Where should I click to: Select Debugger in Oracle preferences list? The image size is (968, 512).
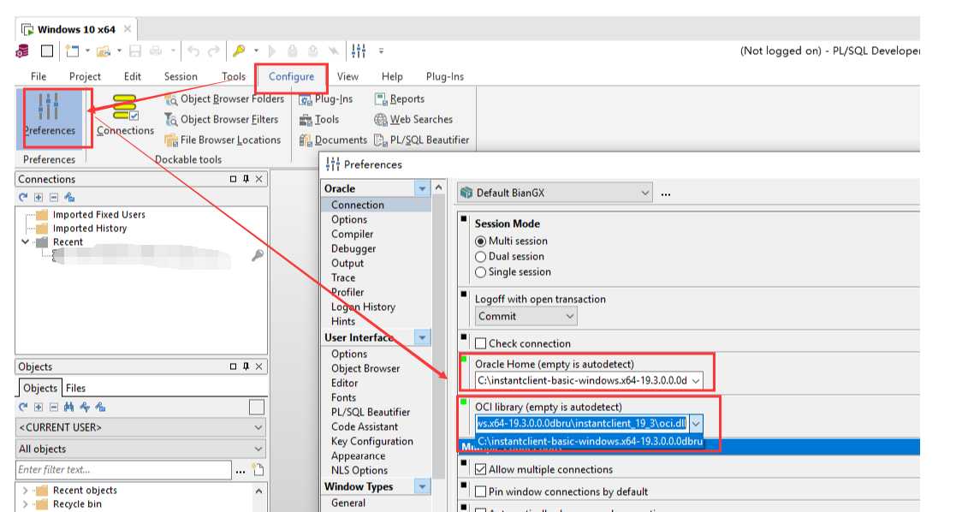(353, 249)
